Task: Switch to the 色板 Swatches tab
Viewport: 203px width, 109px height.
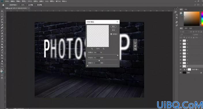Action: click(186, 9)
